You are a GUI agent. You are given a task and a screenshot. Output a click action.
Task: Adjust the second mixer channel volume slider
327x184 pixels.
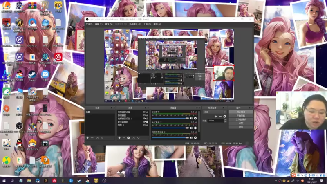point(170,128)
